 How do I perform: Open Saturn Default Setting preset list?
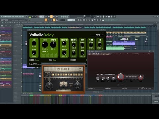point(135,54)
